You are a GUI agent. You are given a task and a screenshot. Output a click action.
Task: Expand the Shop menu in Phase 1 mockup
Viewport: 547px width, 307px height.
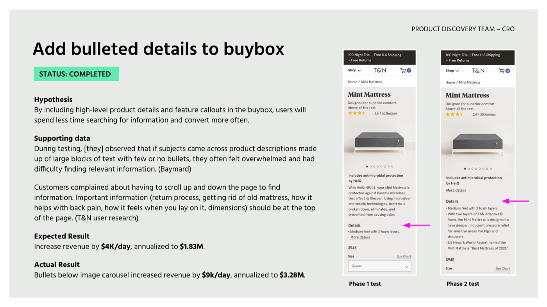click(354, 71)
